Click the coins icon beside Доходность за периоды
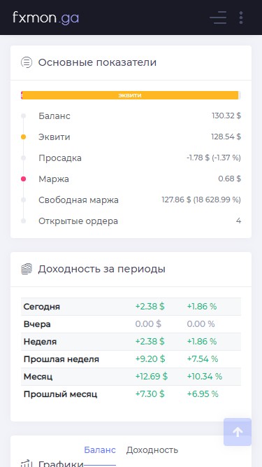 (27, 269)
